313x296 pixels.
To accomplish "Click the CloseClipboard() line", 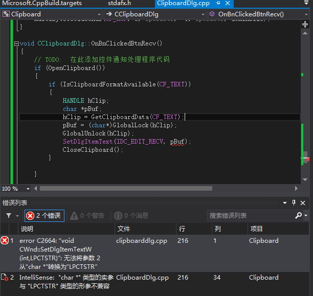I will (x=93, y=150).
